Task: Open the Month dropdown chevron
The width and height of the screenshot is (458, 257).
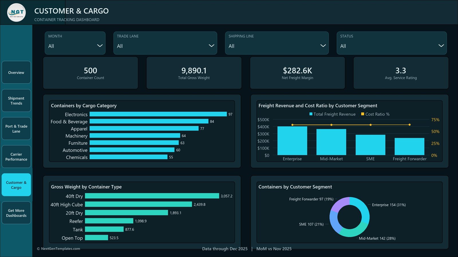Action: pyautogui.click(x=100, y=46)
